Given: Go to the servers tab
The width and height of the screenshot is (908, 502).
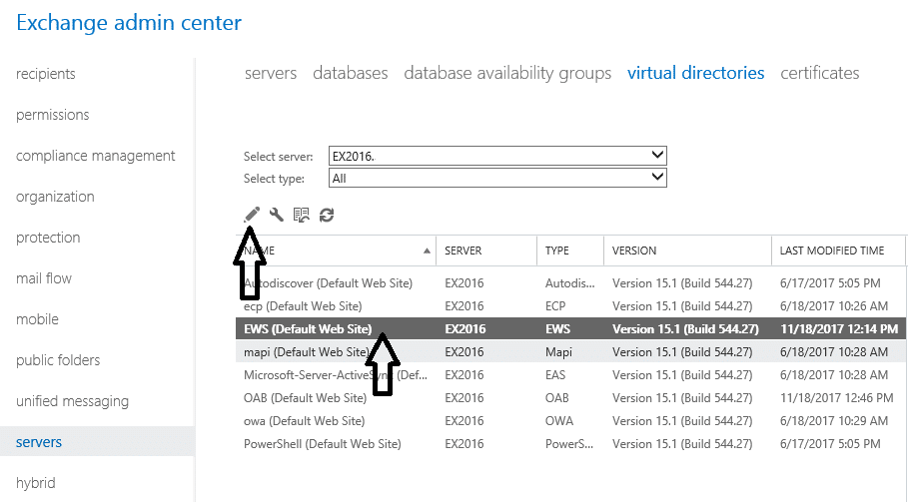Looking at the screenshot, I should (270, 73).
